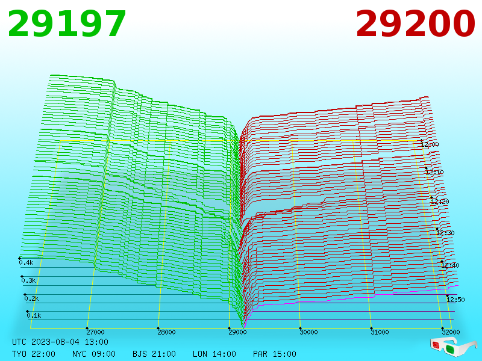
Task: Click the 0.2k depth axis label
Action: coord(31,298)
